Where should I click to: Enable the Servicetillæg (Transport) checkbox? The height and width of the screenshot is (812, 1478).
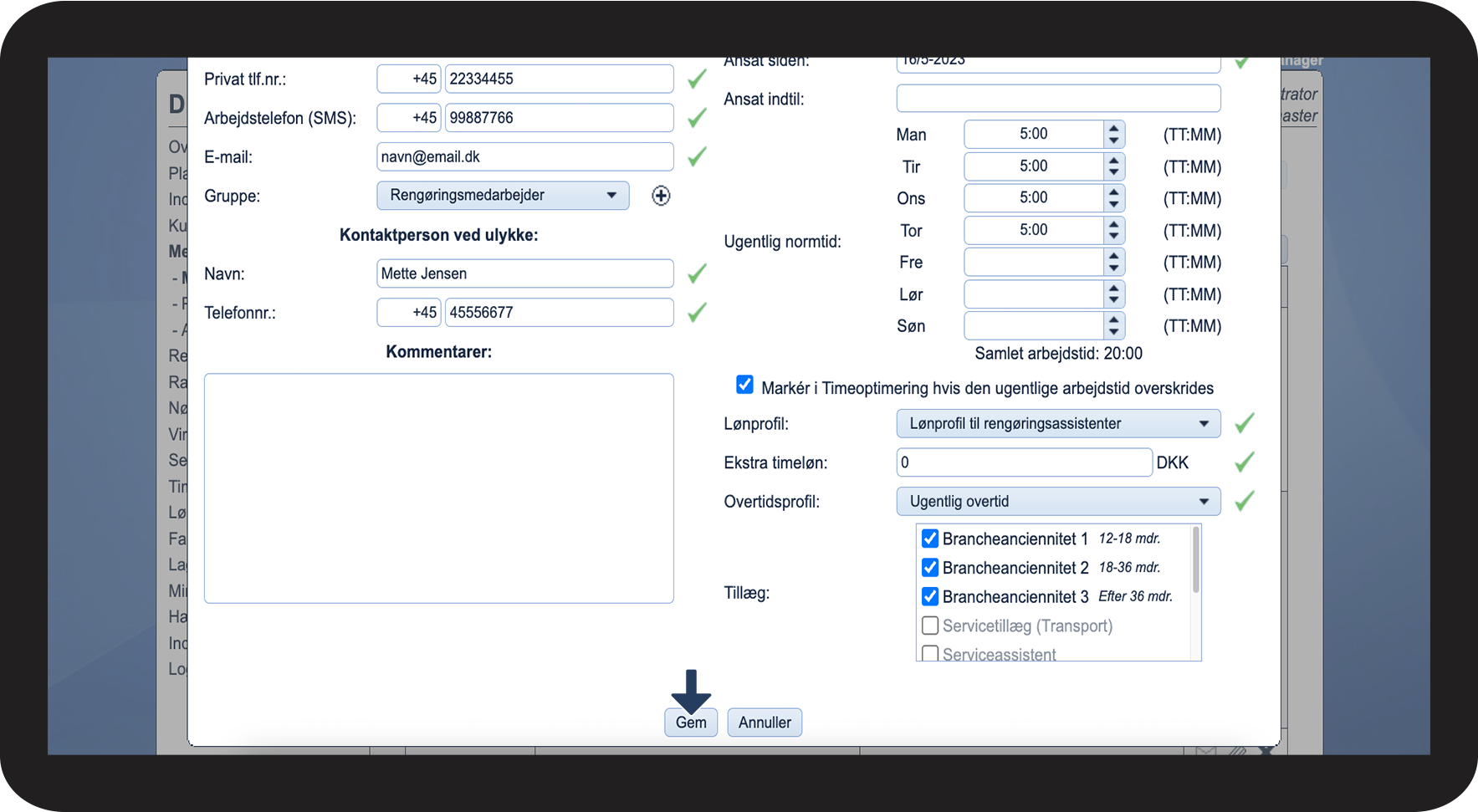pyautogui.click(x=930, y=626)
